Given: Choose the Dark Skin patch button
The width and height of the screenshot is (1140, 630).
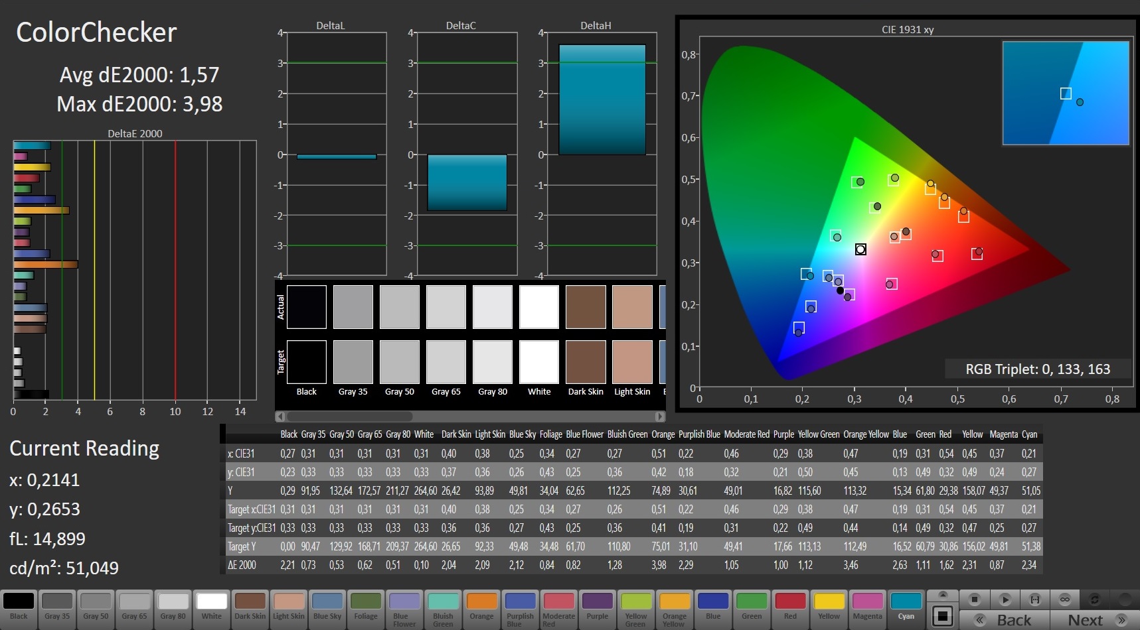Looking at the screenshot, I should pyautogui.click(x=250, y=607).
